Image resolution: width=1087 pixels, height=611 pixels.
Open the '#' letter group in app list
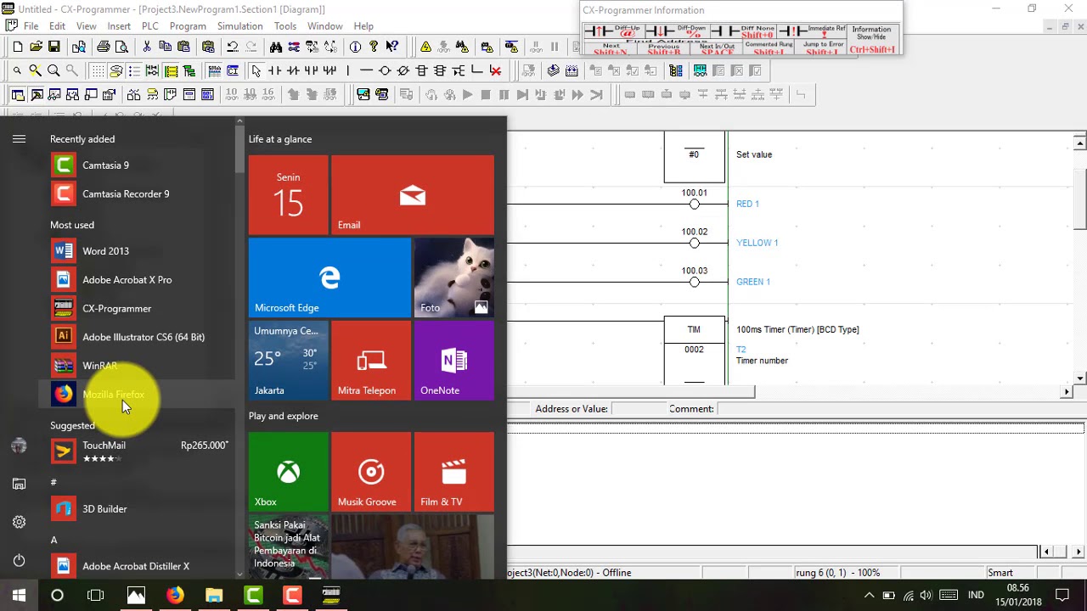click(x=54, y=482)
